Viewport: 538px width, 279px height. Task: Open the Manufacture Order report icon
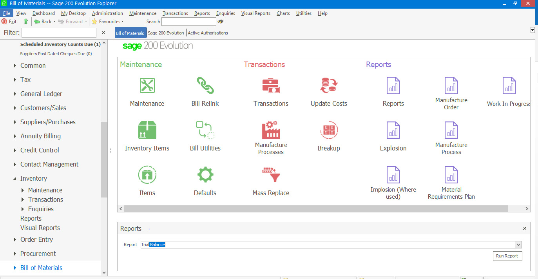pyautogui.click(x=451, y=85)
